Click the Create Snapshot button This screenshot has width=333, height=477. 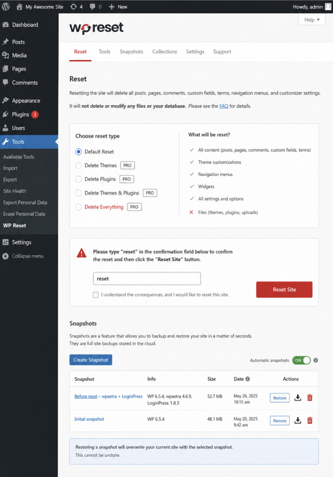(x=91, y=360)
